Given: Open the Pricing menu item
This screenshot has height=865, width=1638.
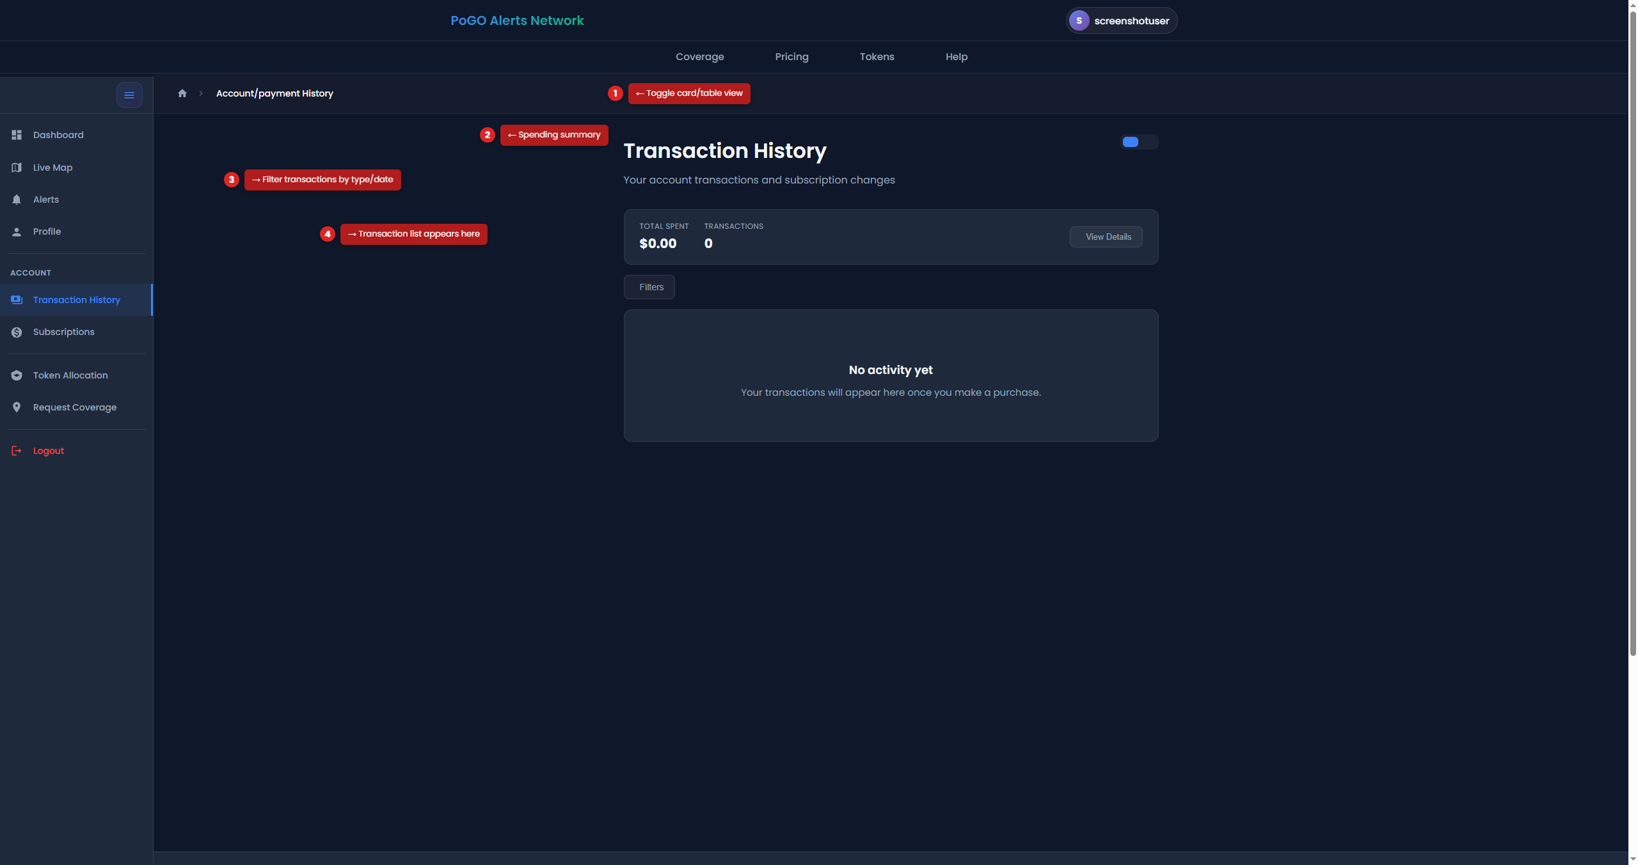Looking at the screenshot, I should pos(791,57).
